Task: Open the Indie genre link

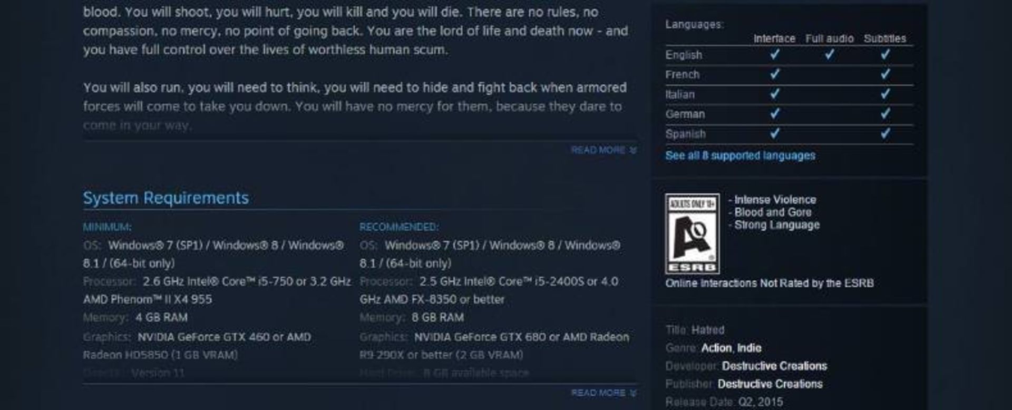Action: [x=749, y=348]
